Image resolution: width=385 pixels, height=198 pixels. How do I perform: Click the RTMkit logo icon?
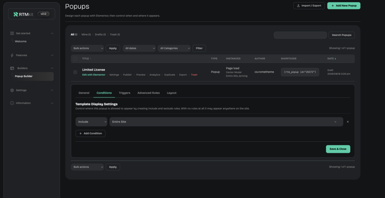tap(16, 14)
